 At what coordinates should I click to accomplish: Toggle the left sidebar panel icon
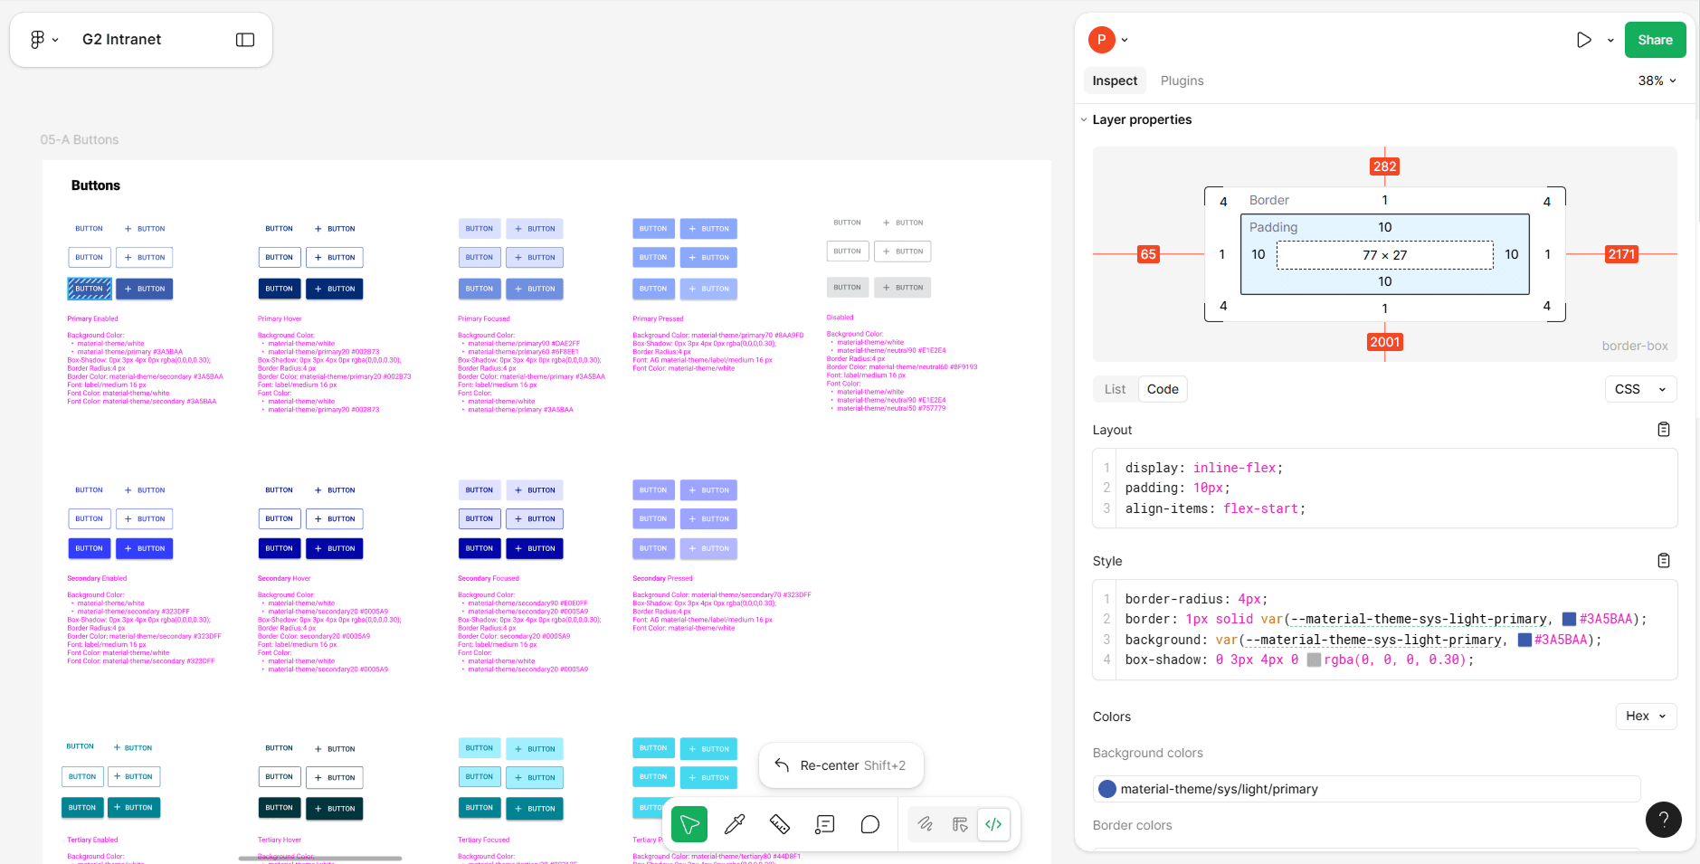245,40
